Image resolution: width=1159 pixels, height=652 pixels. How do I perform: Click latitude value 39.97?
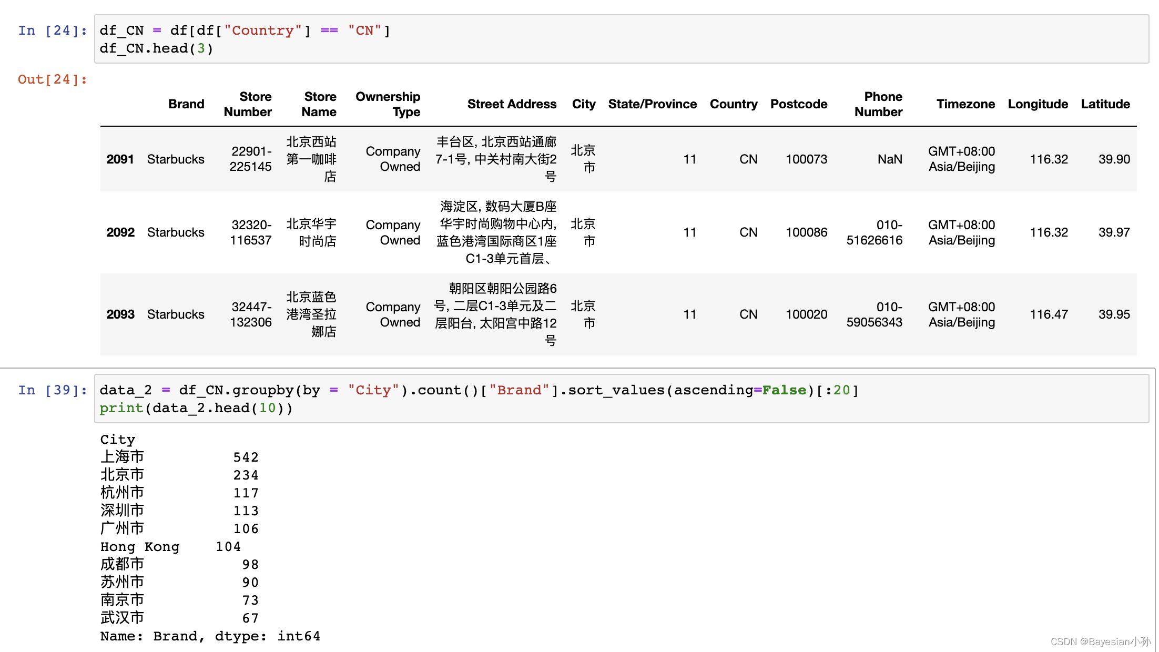(1114, 232)
